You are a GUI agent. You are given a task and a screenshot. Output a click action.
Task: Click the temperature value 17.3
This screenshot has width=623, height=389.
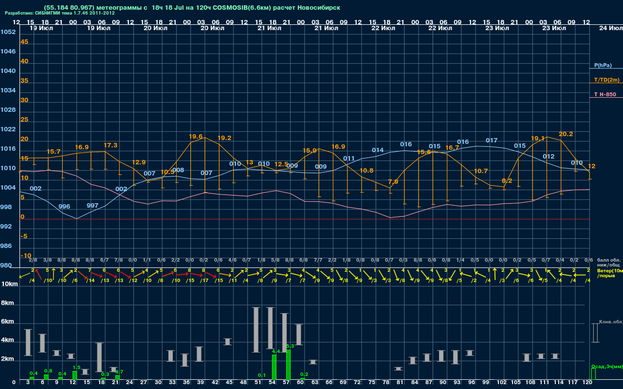point(110,145)
